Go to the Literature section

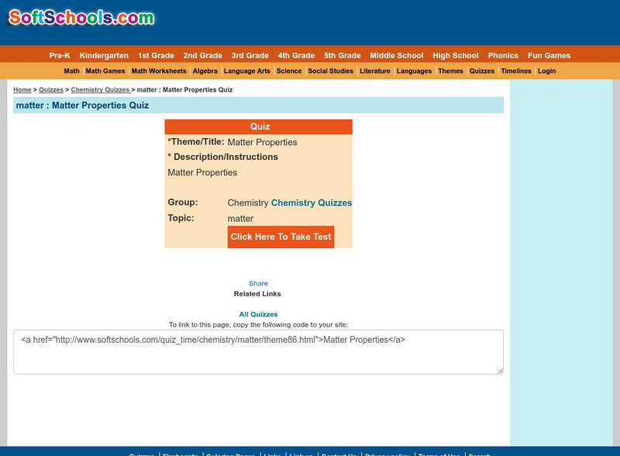[x=375, y=71]
